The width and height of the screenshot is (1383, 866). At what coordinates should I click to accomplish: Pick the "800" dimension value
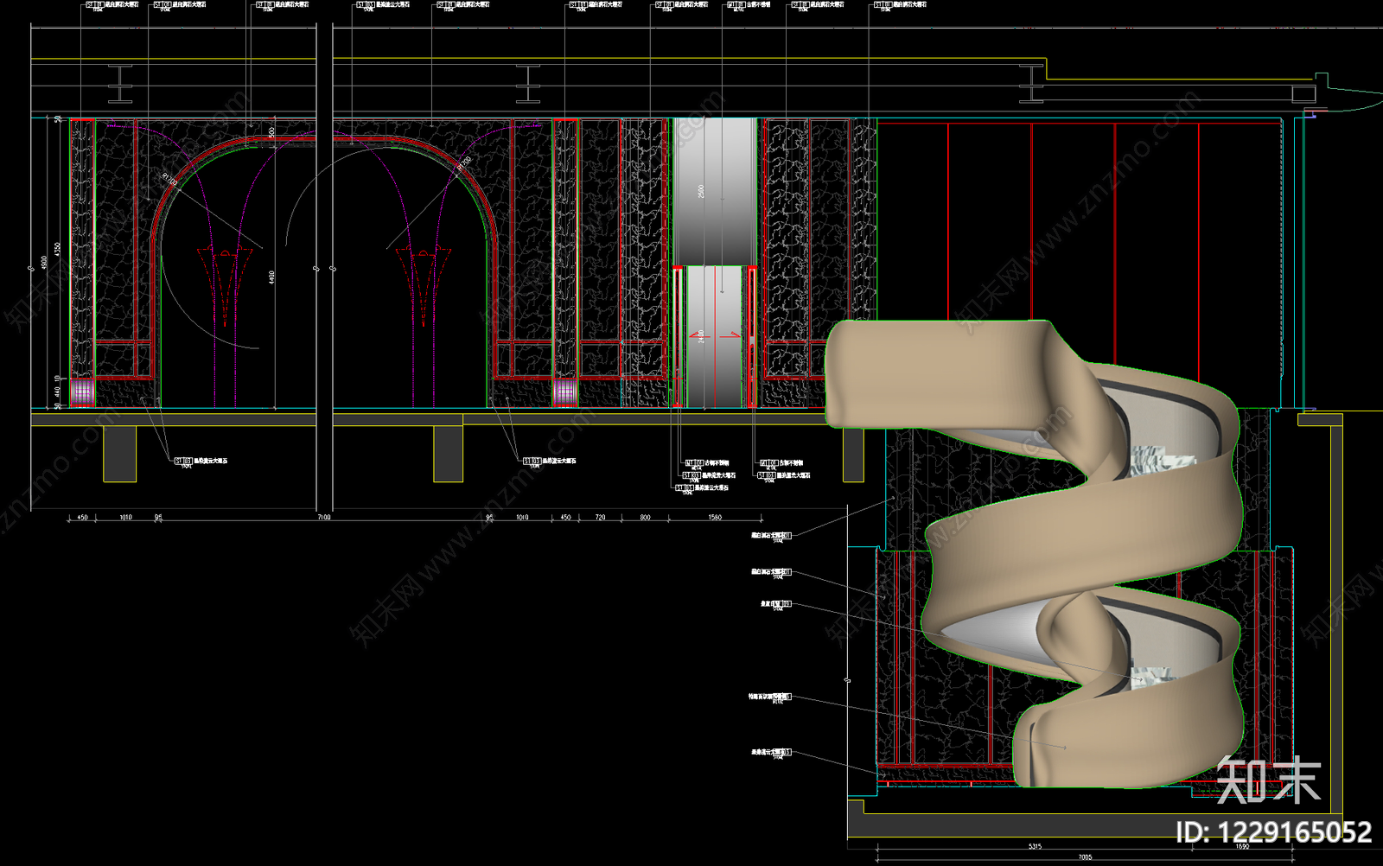pos(646,517)
